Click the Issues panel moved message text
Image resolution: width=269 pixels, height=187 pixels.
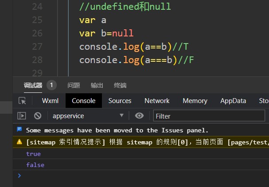pos(117,130)
